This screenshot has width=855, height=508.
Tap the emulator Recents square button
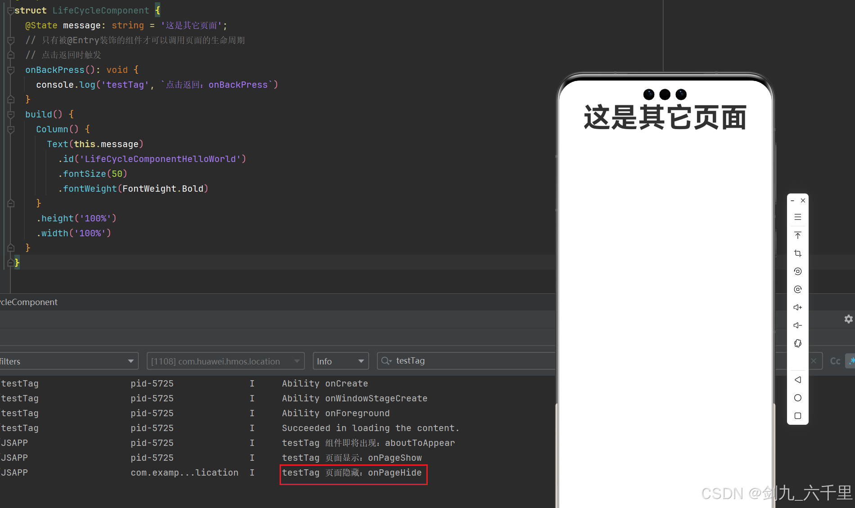click(x=797, y=416)
